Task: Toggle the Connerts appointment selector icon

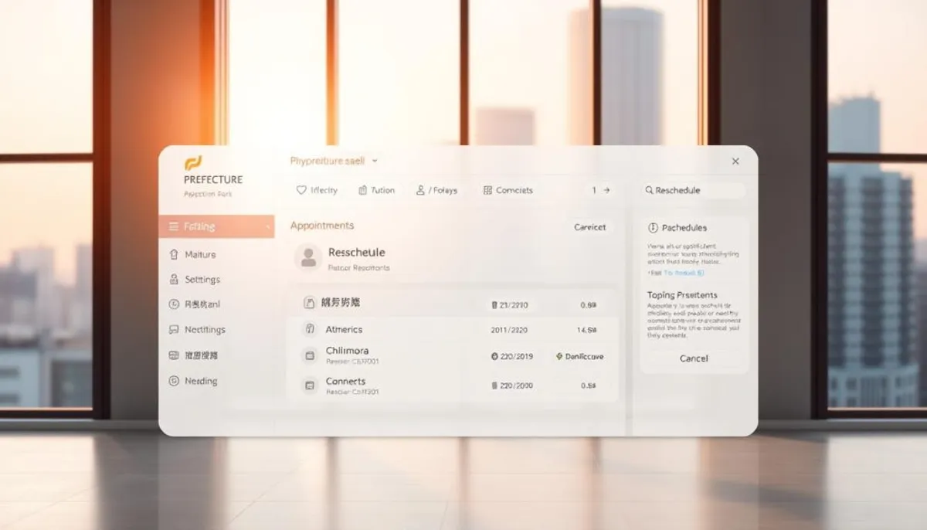Action: (x=310, y=385)
